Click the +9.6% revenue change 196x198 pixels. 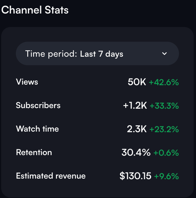166,176
